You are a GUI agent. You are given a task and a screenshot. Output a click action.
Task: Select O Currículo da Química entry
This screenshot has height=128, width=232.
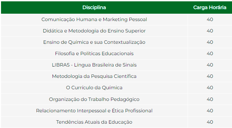point(94,88)
